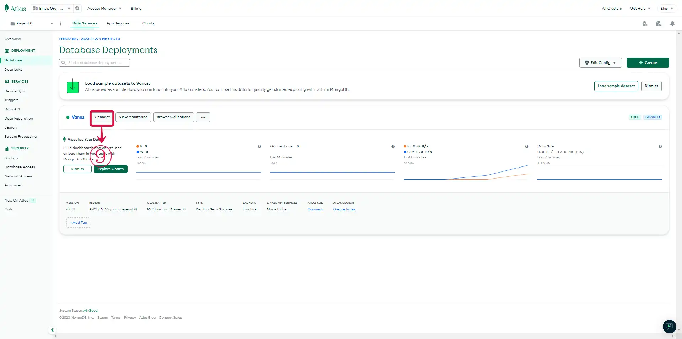The image size is (682, 339).
Task: Click the Atlas leaf logo
Action: (x=6, y=8)
